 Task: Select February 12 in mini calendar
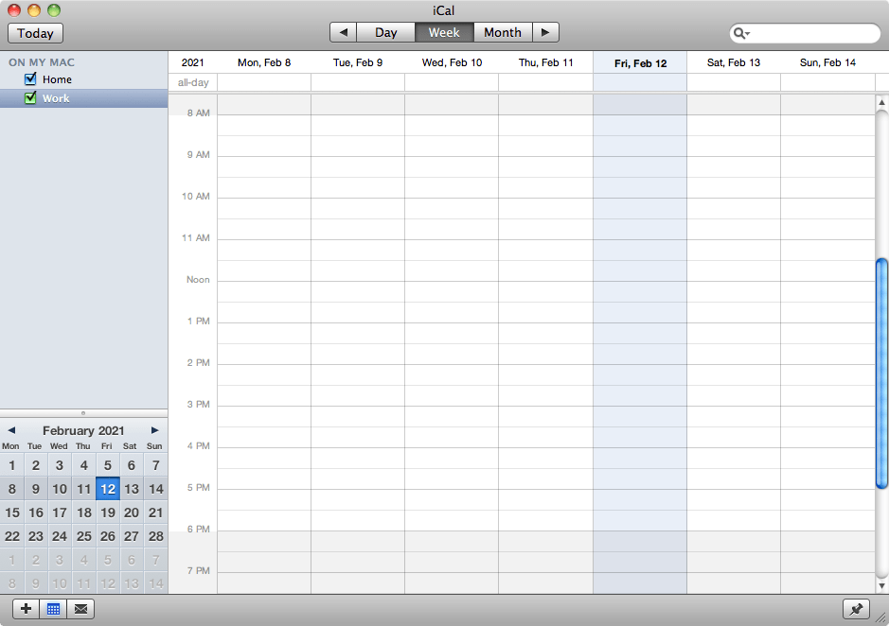click(x=108, y=489)
